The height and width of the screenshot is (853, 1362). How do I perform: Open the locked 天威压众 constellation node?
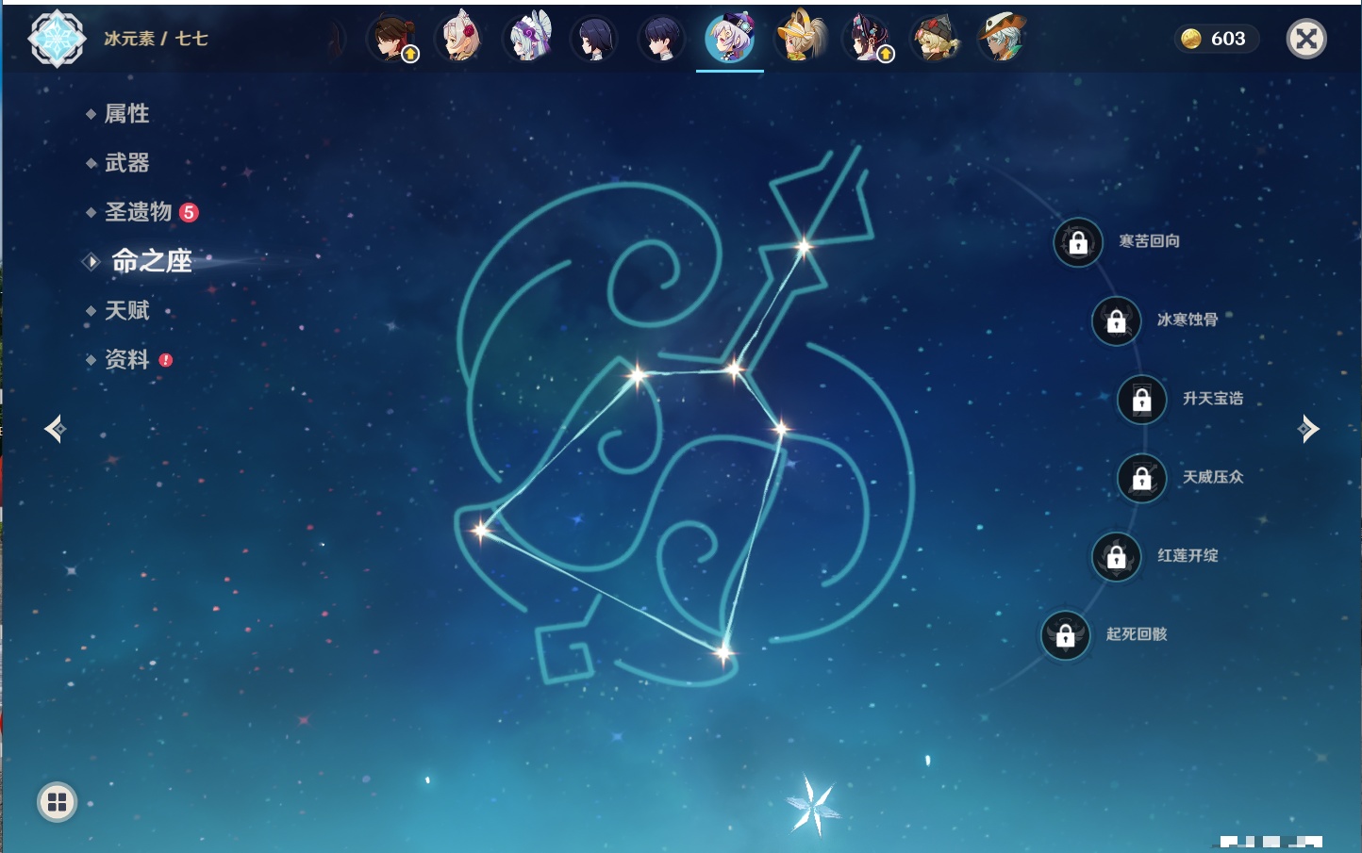click(1142, 478)
